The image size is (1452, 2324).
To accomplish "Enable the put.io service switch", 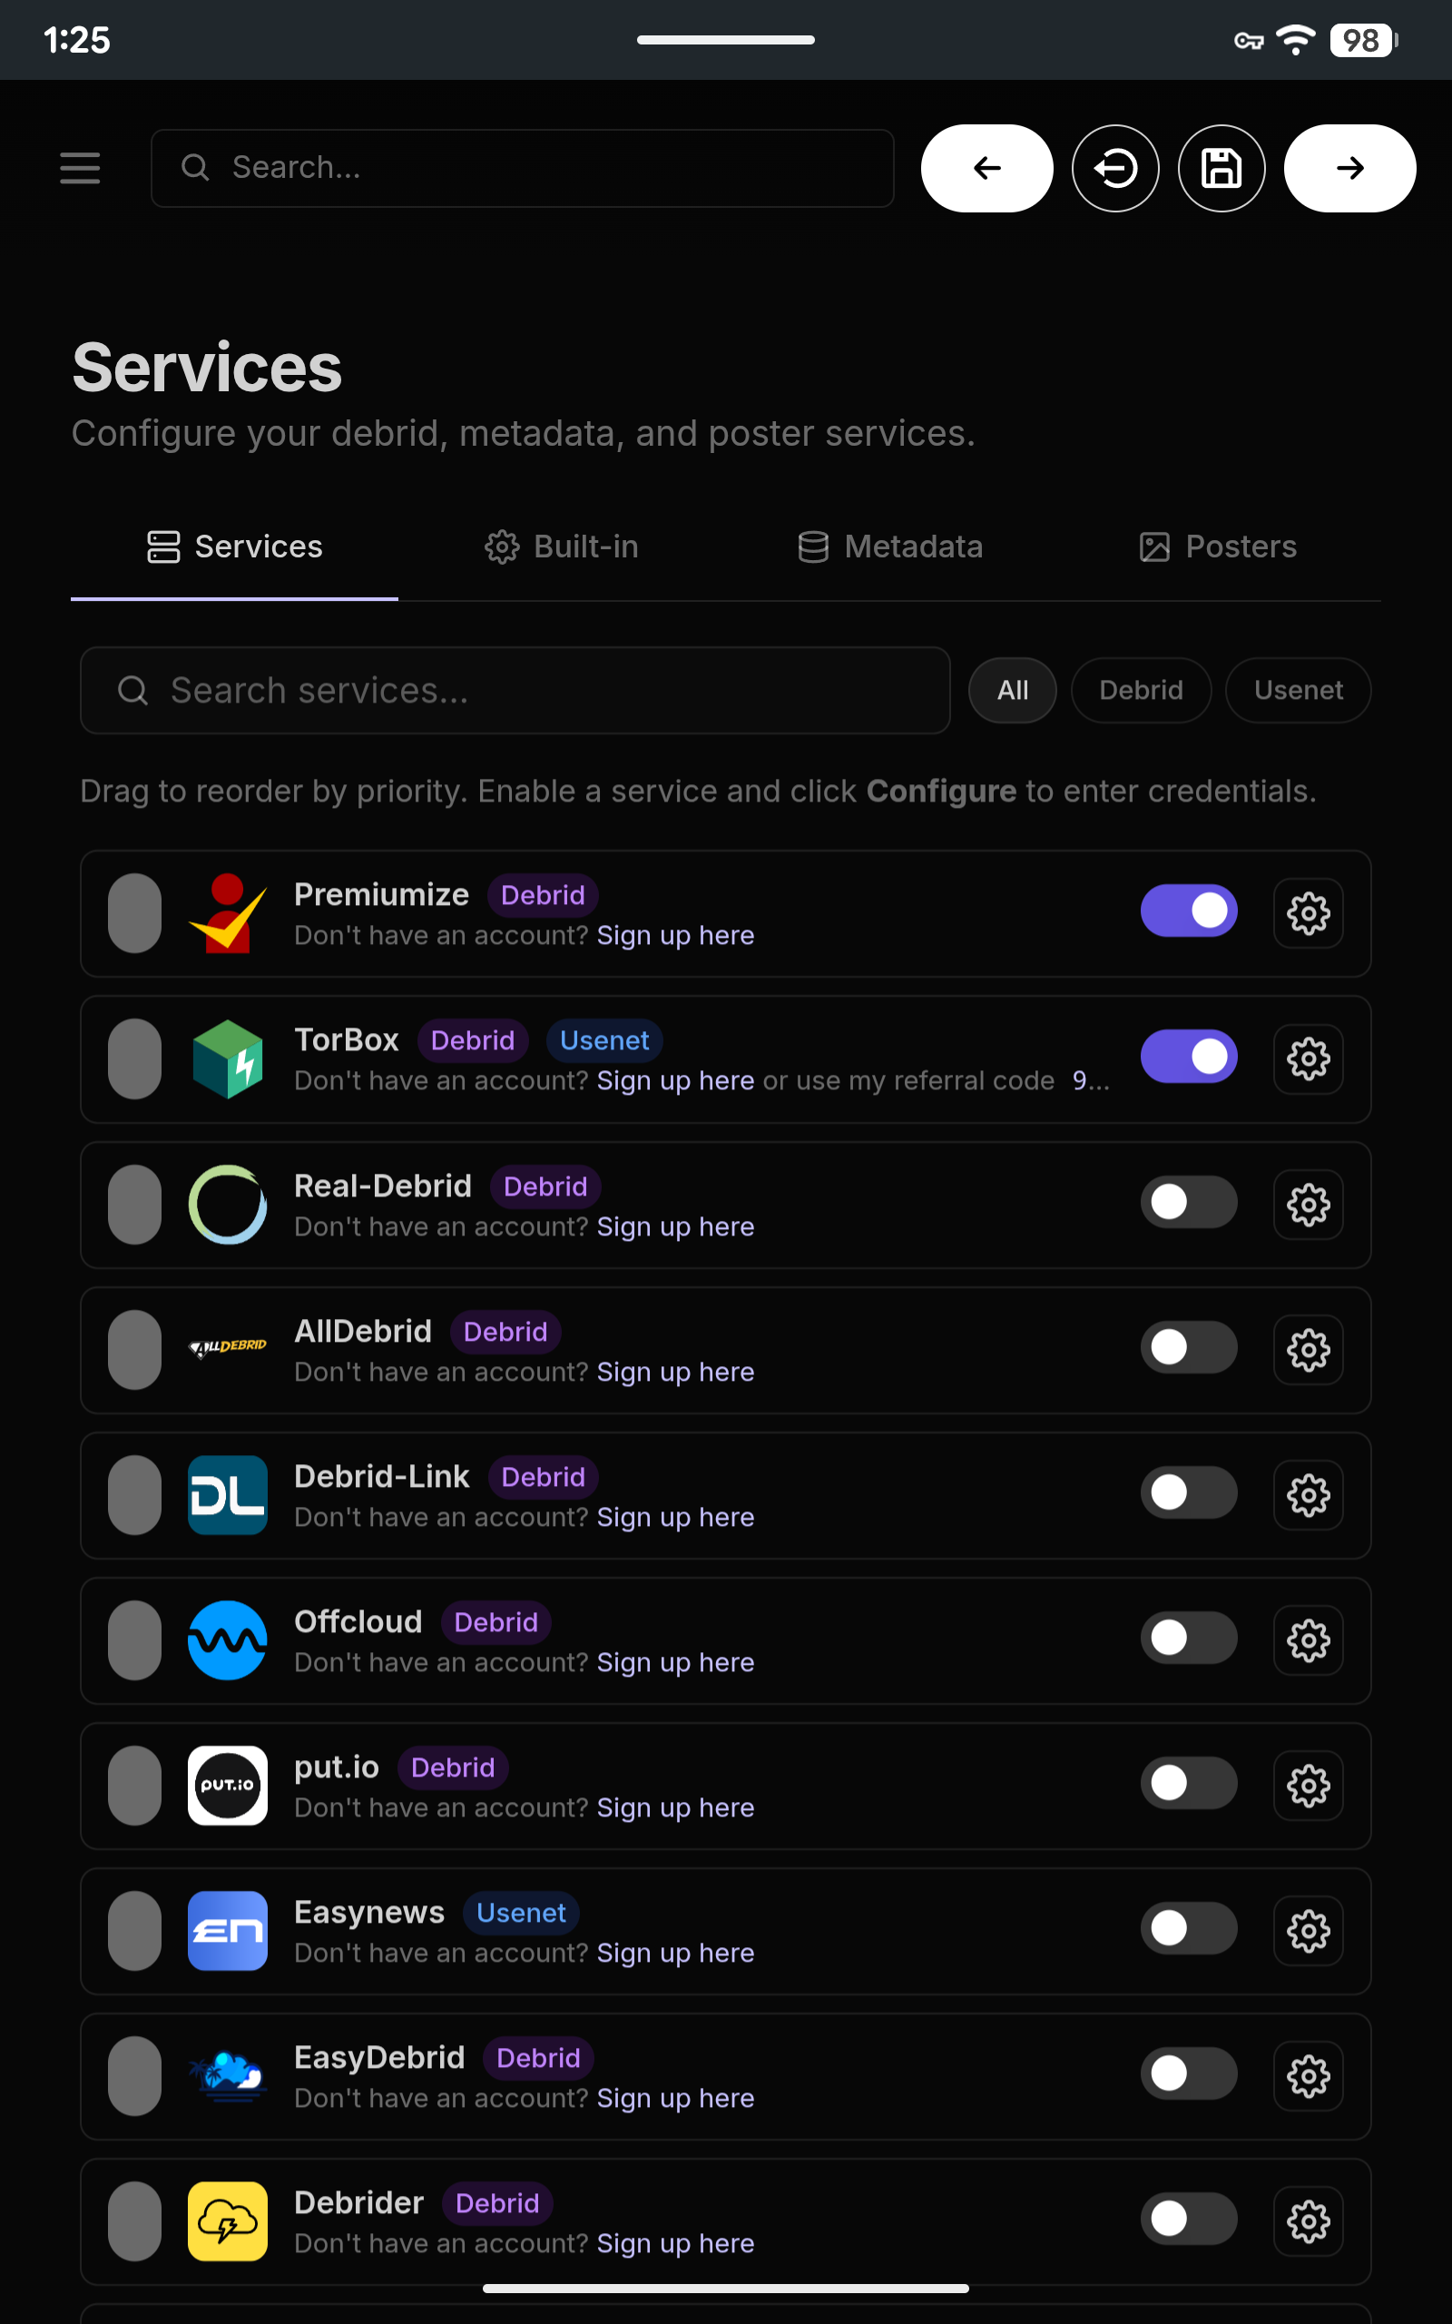I will [1189, 1783].
